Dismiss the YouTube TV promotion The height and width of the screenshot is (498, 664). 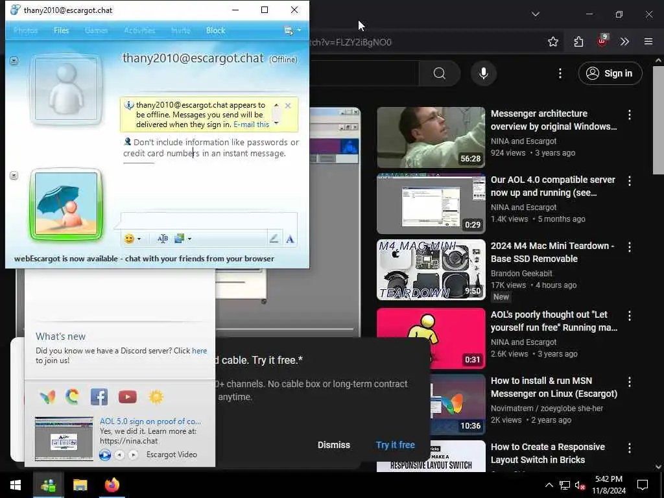point(334,445)
